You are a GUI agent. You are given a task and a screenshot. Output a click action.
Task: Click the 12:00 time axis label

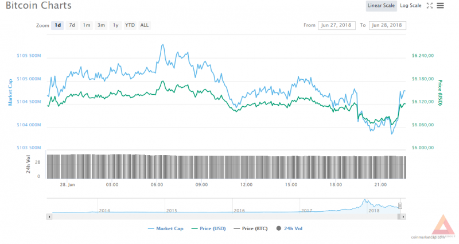pyautogui.click(x=246, y=185)
